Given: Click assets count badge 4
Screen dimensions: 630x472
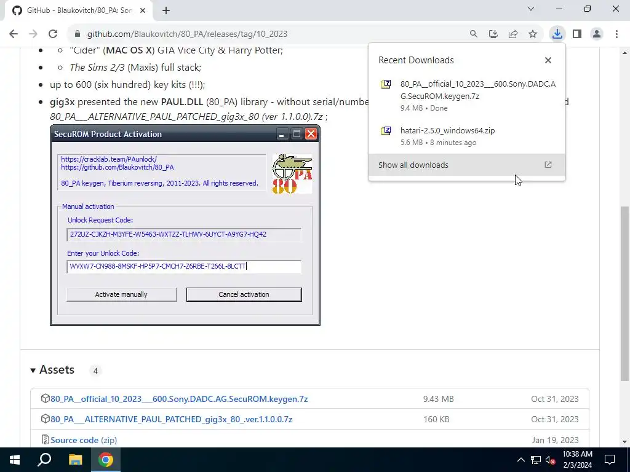Looking at the screenshot, I should pos(95,371).
